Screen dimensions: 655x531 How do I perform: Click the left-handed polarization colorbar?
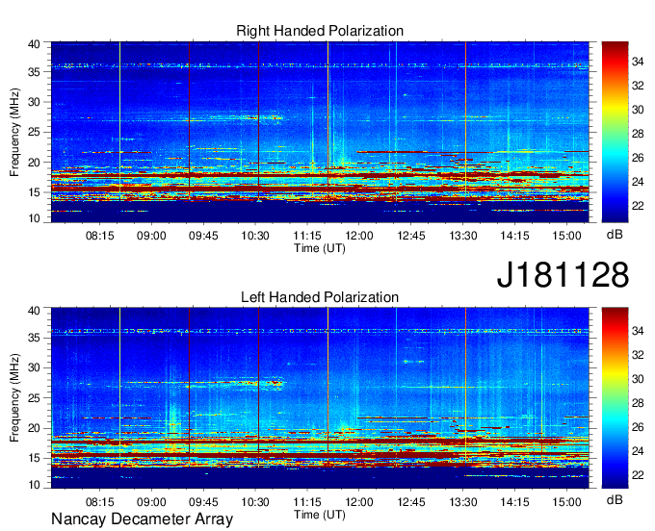click(615, 398)
